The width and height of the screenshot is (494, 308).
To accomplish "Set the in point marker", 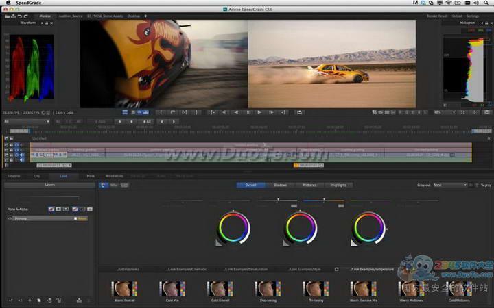I will pyautogui.click(x=161, y=112).
